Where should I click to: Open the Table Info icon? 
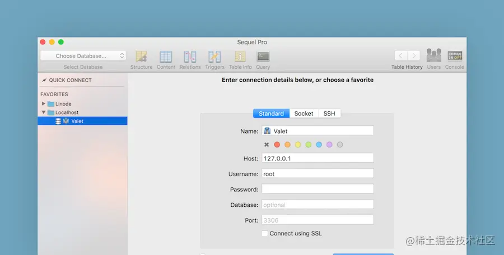[x=240, y=56]
